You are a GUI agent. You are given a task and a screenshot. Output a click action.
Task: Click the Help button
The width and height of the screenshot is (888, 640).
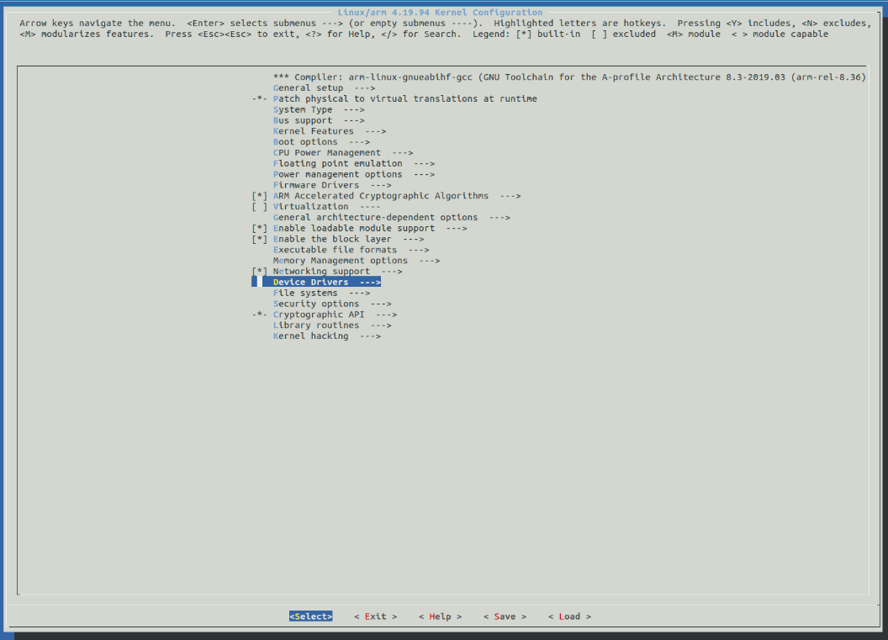[x=441, y=616]
